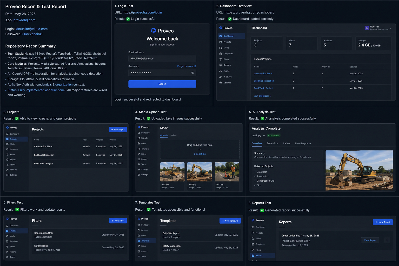Click the New Project button
This screenshot has width=399, height=266.
pos(118,129)
